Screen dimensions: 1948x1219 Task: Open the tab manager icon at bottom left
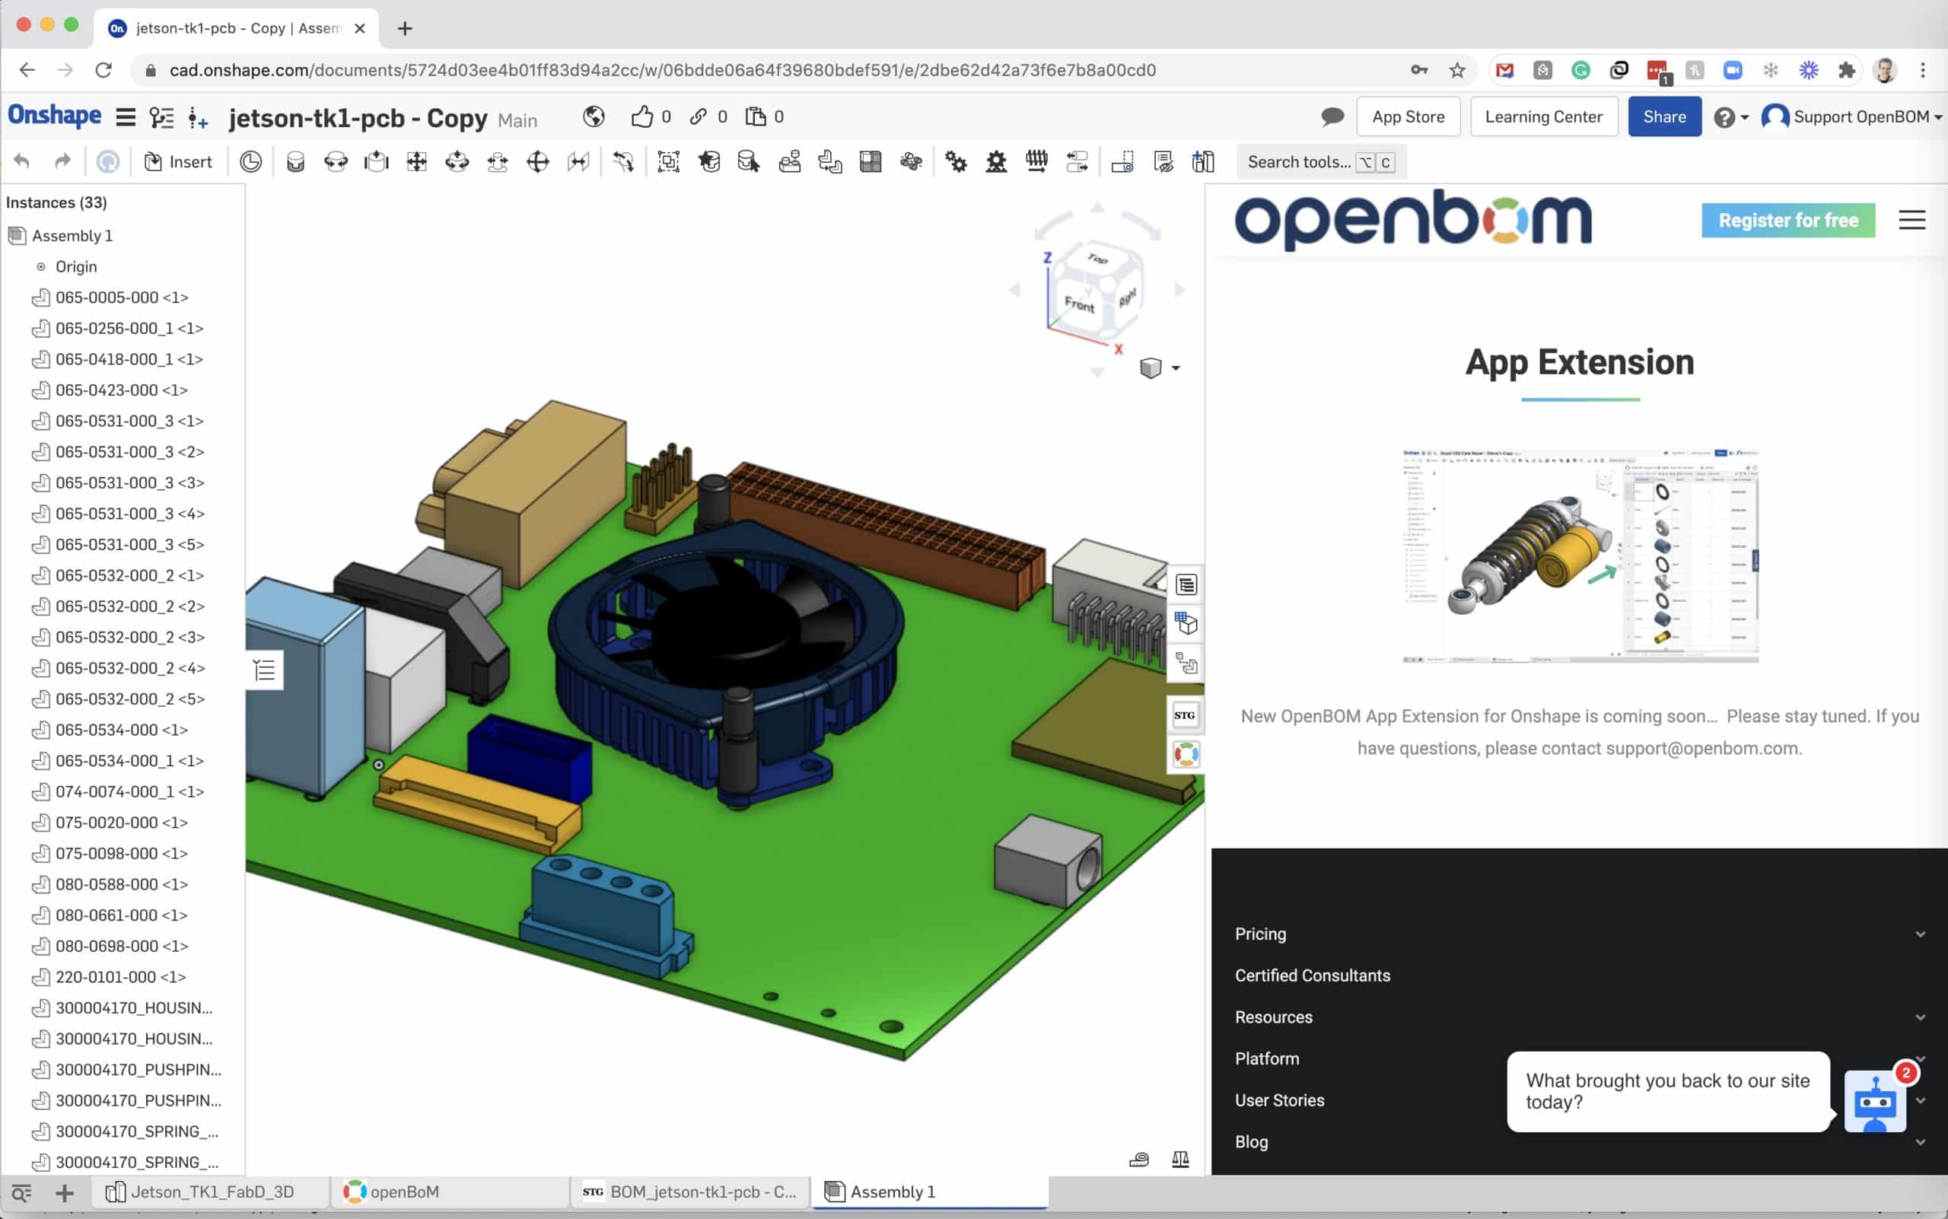coord(22,1192)
